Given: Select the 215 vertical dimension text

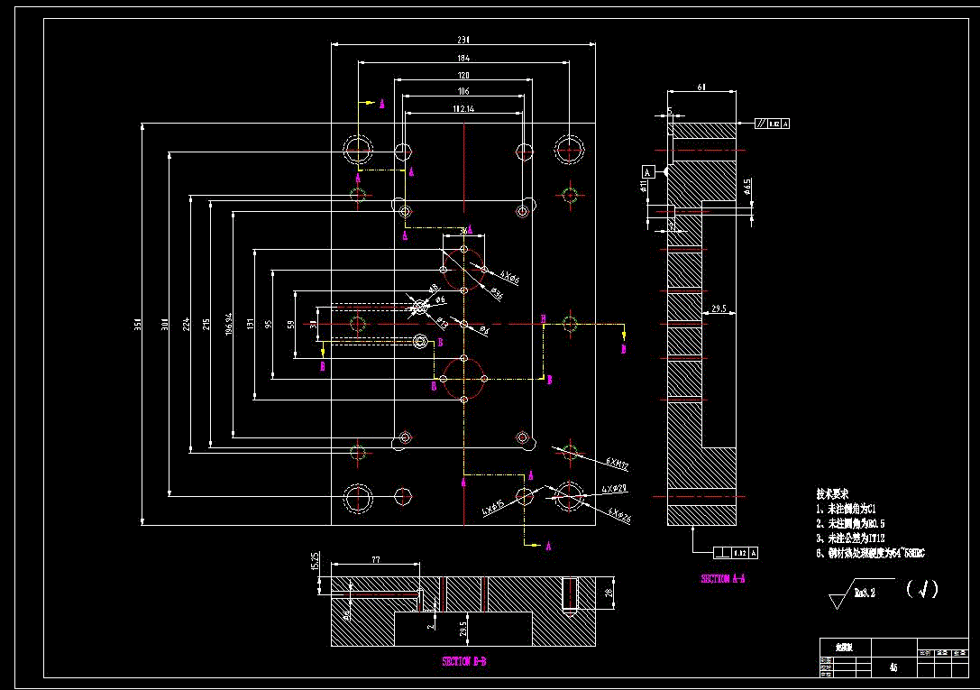Looking at the screenshot, I should pos(206,324).
